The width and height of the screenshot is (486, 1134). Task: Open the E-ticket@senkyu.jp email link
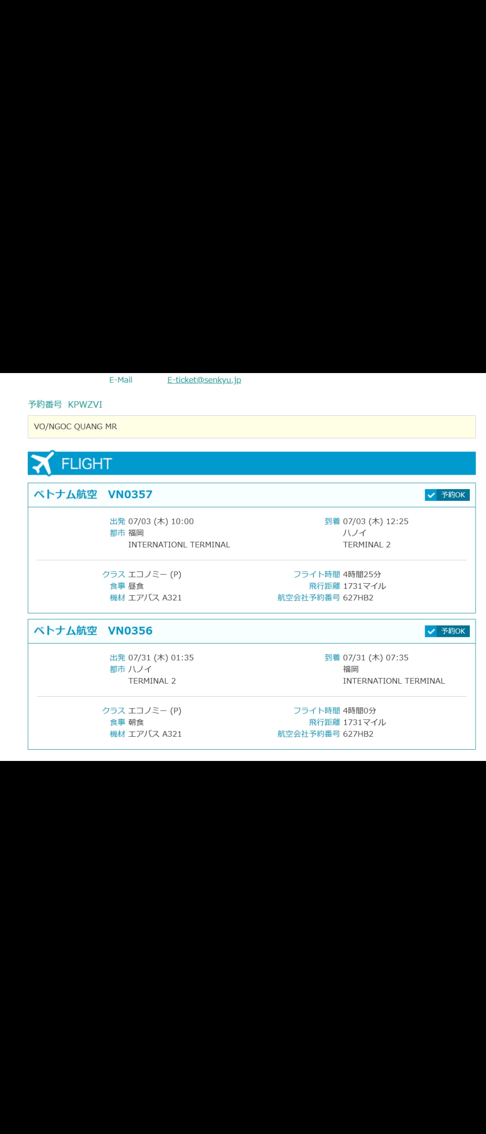click(x=204, y=380)
